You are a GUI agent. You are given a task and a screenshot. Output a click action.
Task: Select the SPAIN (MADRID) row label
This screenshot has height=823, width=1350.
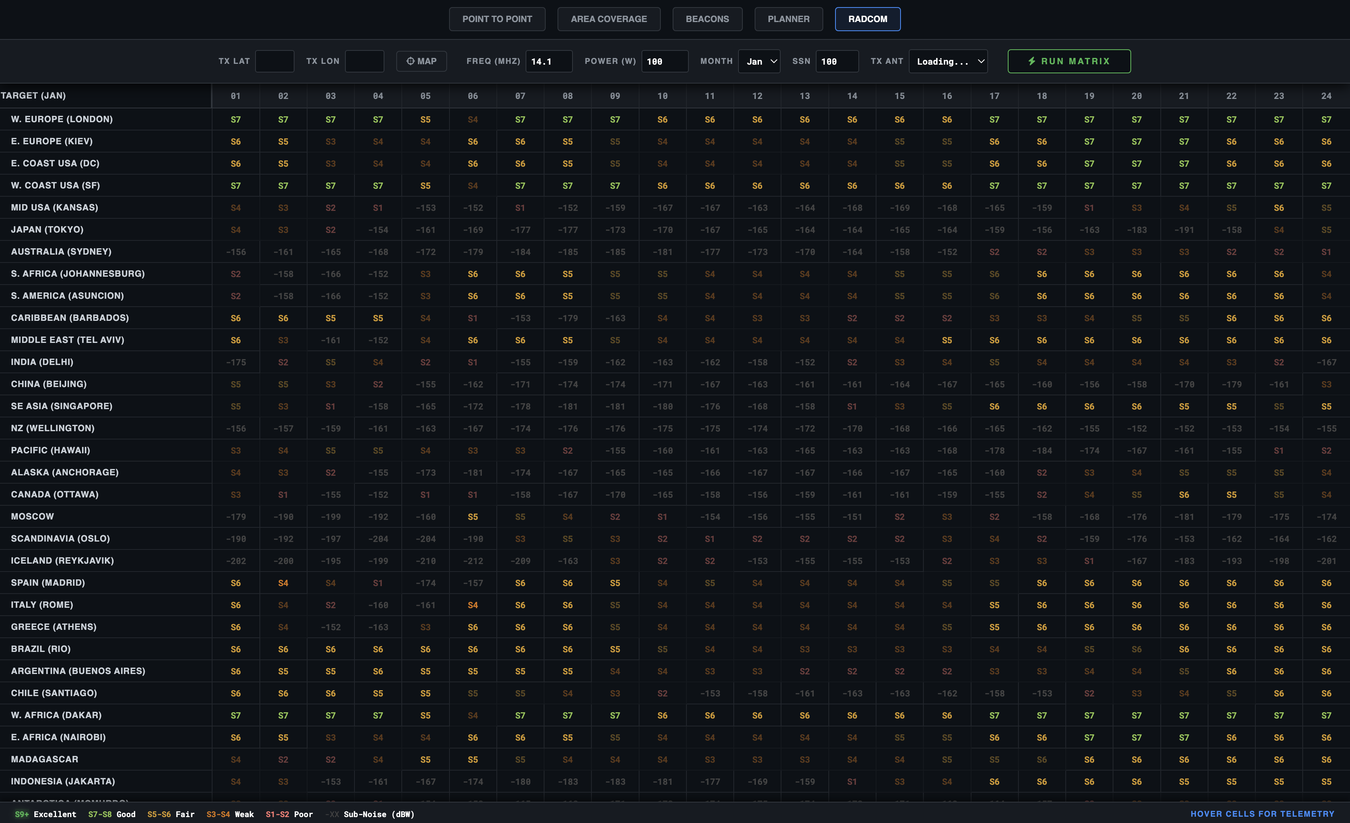pos(48,583)
